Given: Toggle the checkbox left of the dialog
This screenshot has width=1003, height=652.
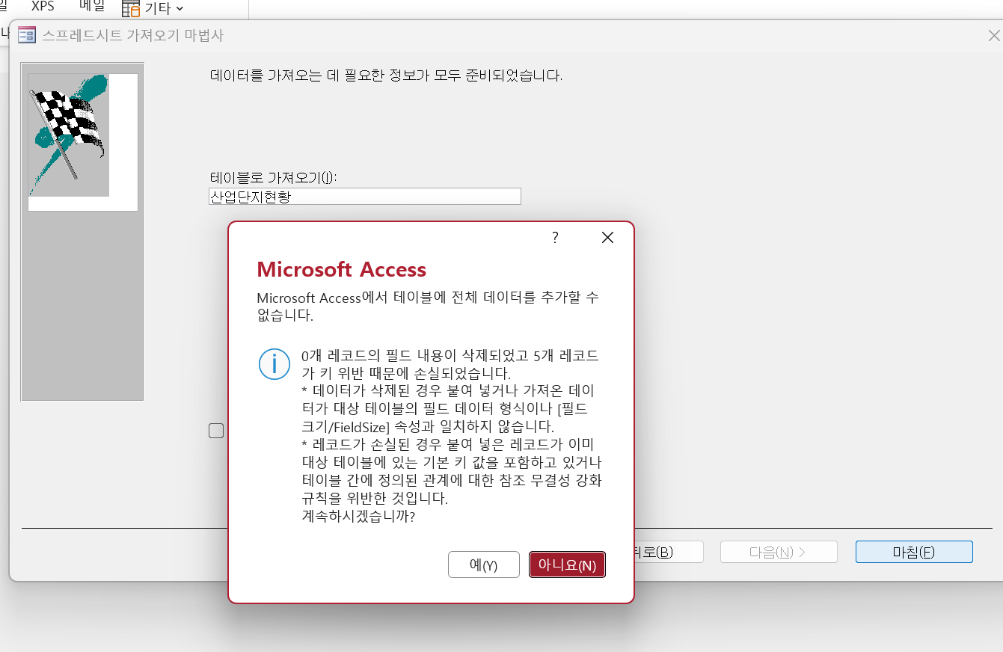Looking at the screenshot, I should pos(216,431).
